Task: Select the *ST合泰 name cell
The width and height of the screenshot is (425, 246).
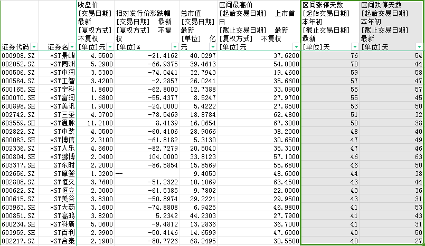Action: (57, 241)
